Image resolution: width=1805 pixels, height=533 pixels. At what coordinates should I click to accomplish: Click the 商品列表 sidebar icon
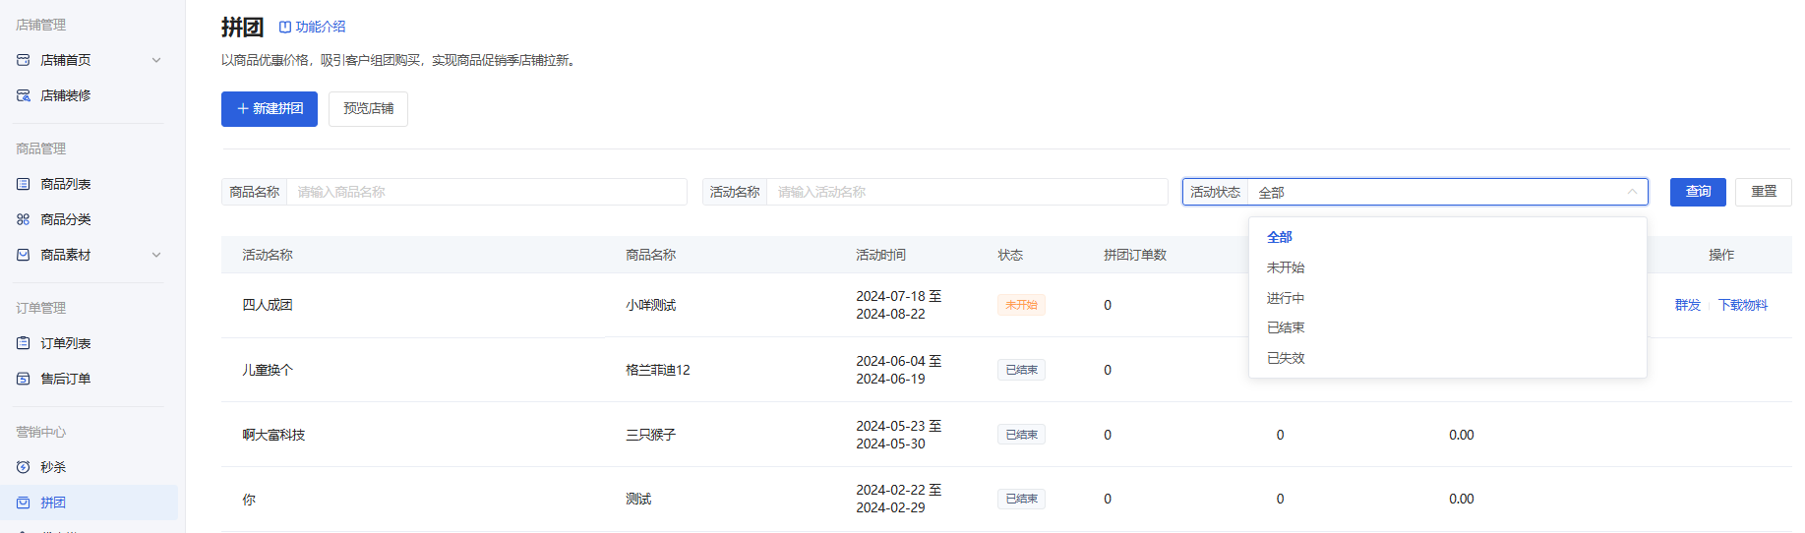(x=24, y=184)
